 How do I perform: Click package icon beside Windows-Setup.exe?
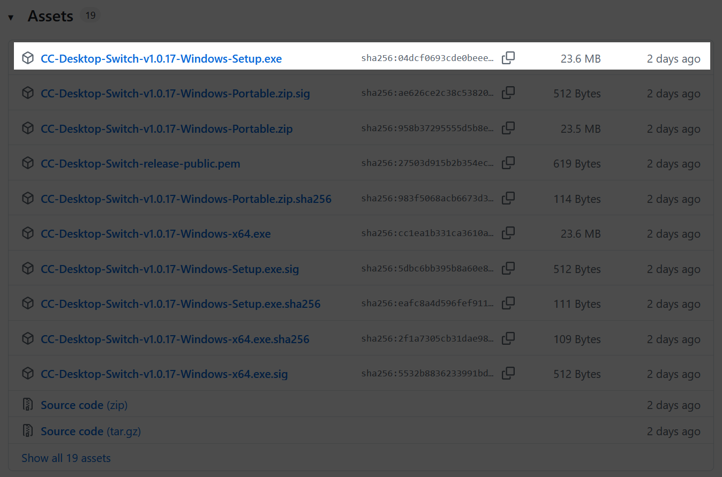tap(28, 58)
